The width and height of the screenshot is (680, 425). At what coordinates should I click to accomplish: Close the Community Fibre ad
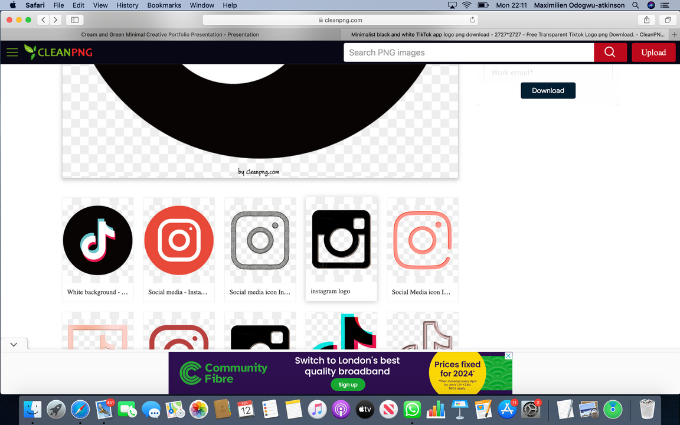(508, 355)
